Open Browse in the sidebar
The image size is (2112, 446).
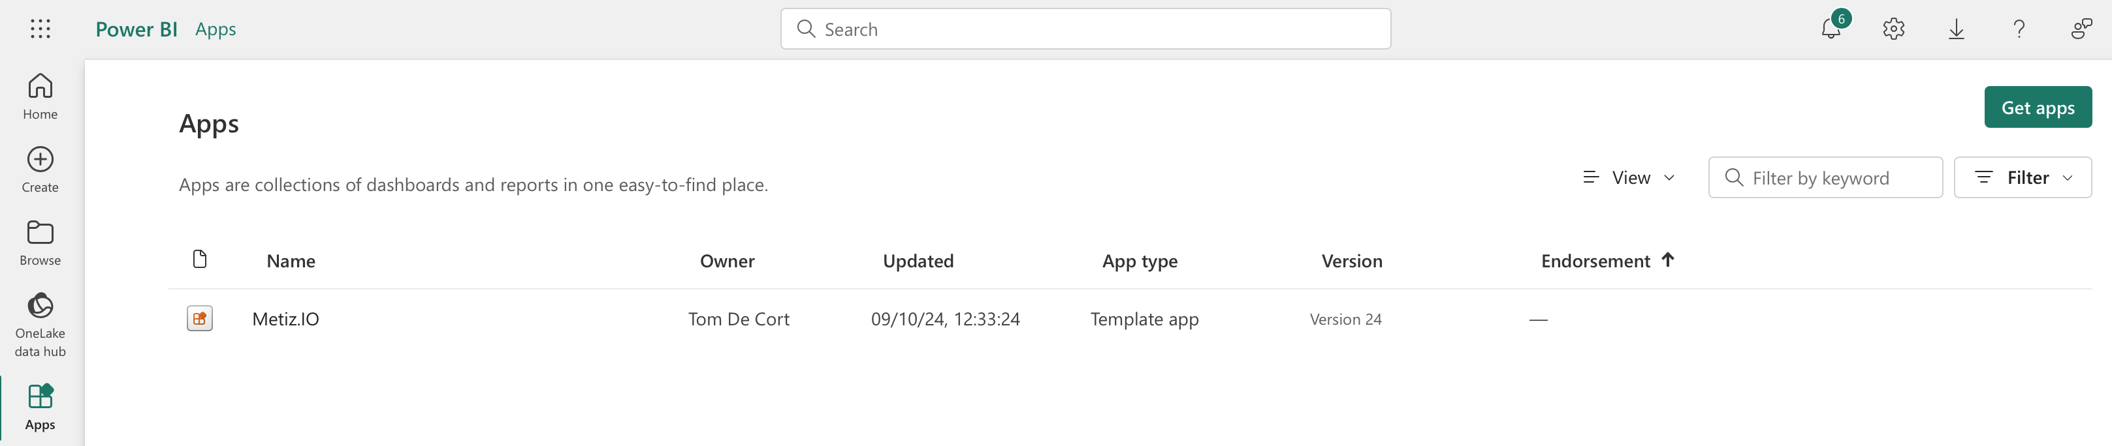tap(40, 242)
